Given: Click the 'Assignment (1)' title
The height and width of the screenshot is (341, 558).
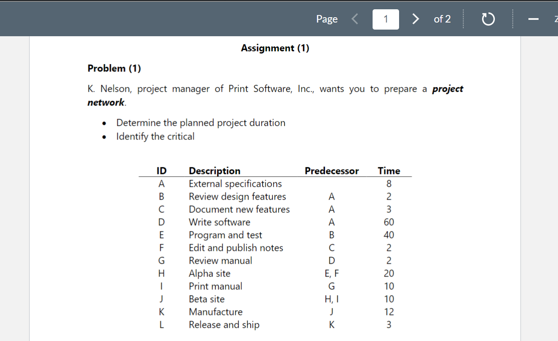Looking at the screenshot, I should tap(275, 48).
